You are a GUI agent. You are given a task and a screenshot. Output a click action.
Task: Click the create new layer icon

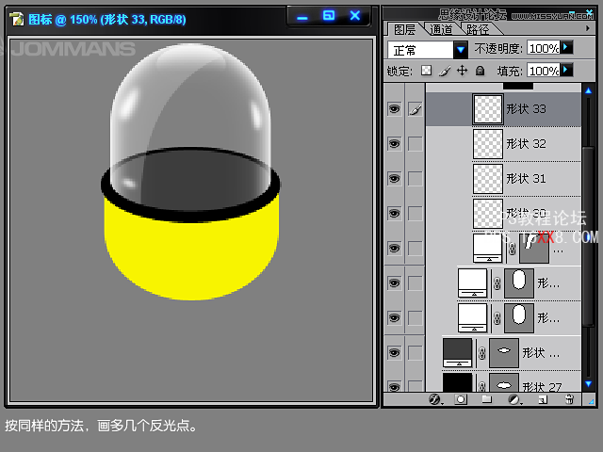click(541, 399)
